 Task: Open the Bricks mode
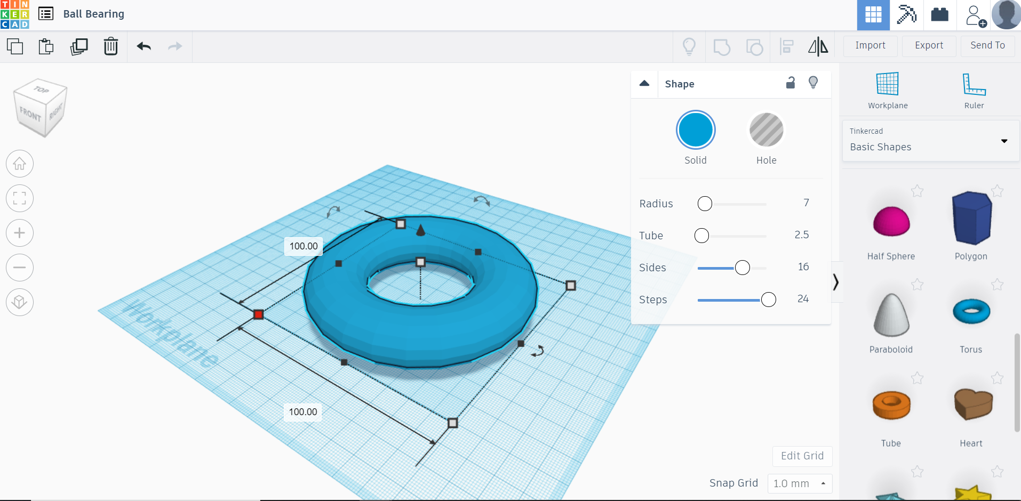point(939,14)
